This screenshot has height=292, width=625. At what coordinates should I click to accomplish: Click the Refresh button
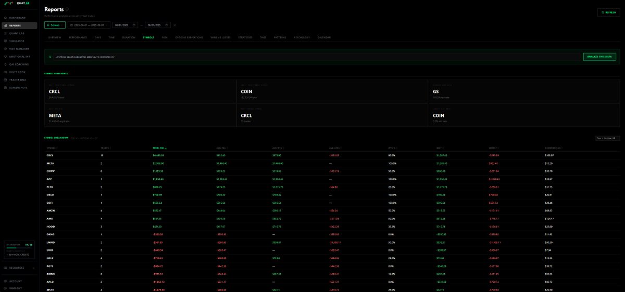(x=609, y=12)
